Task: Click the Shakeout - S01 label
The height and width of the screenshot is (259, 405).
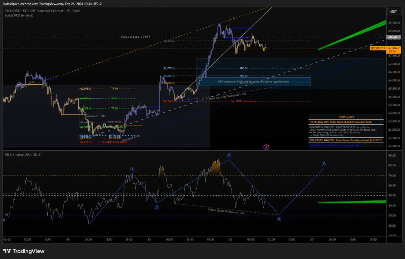Action: 96,116
